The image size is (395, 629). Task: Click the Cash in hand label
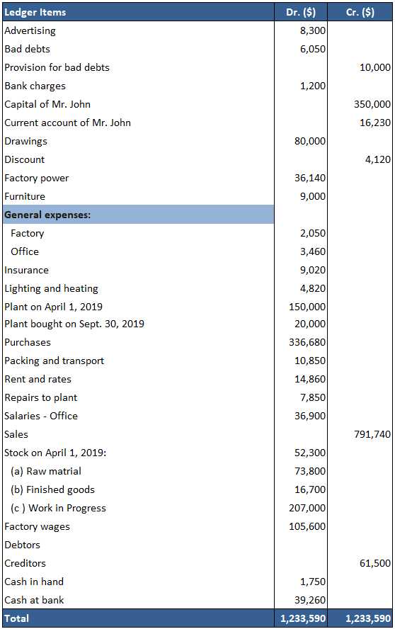point(34,582)
